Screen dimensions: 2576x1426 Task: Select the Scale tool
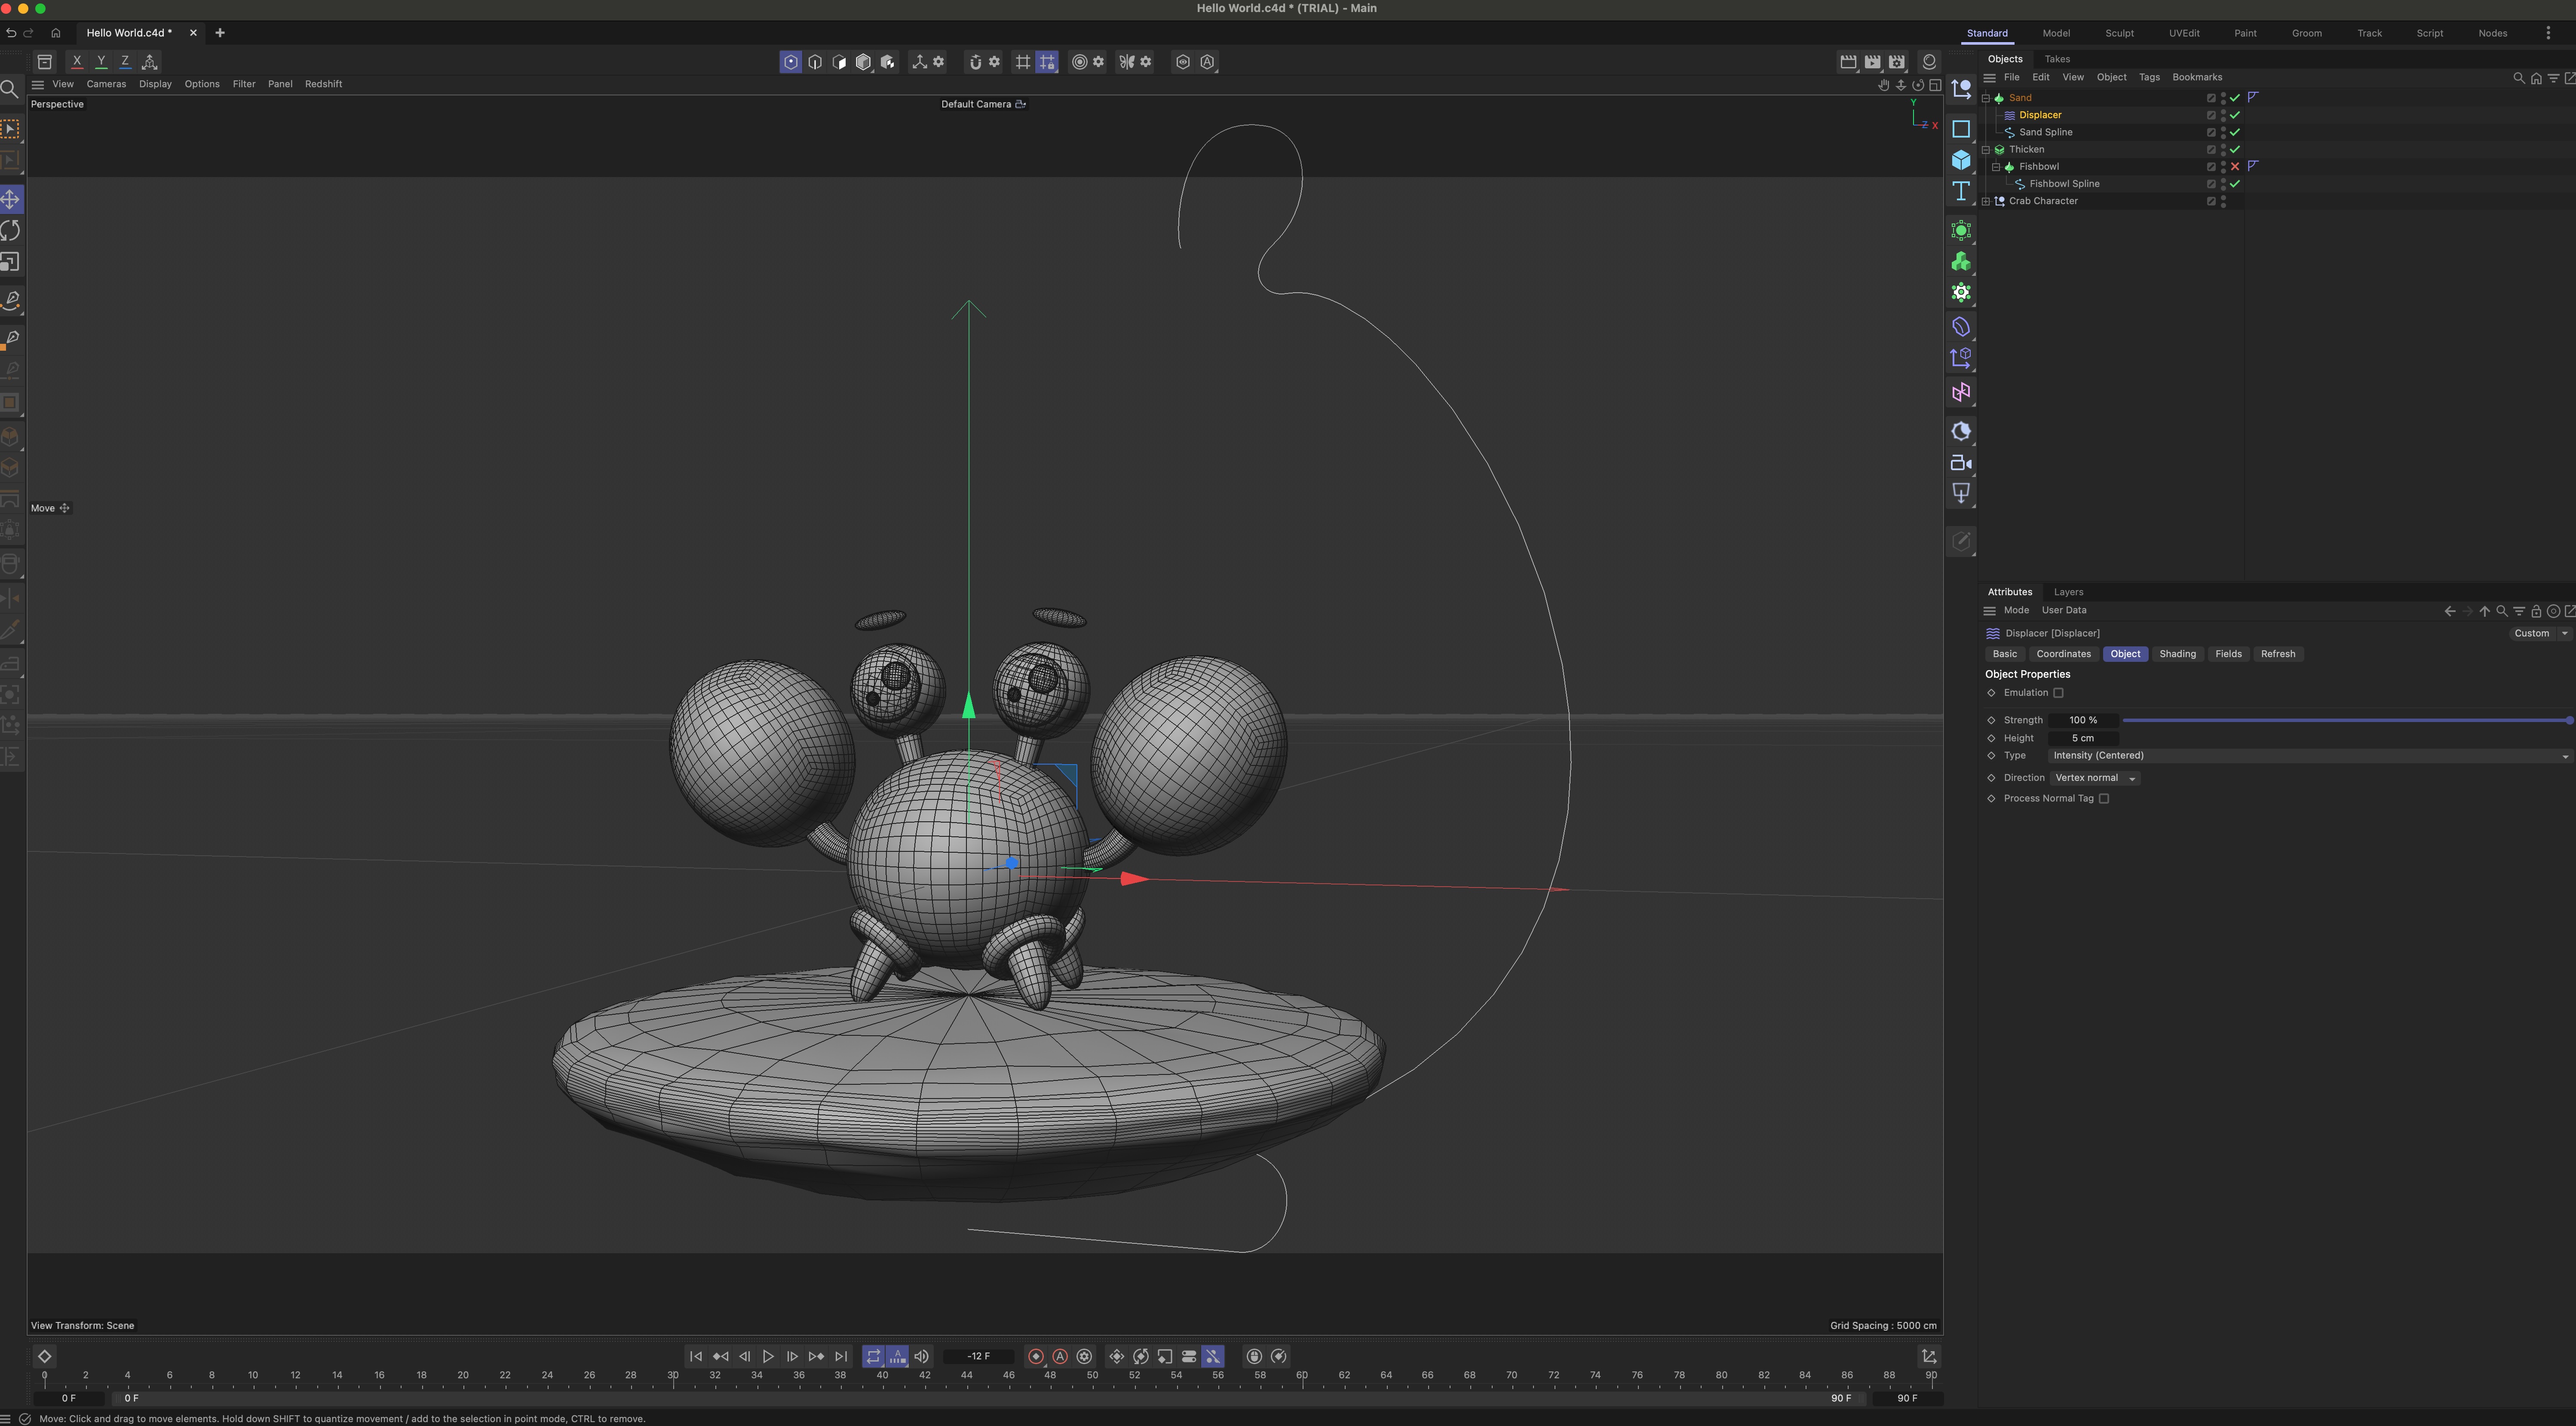[x=11, y=262]
